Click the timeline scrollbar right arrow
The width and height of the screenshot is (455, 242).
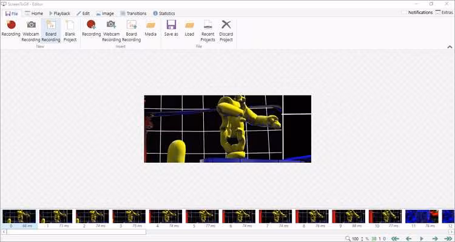(x=451, y=232)
